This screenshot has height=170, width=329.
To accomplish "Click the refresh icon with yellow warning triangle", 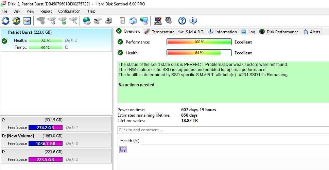I will (x=16, y=20).
